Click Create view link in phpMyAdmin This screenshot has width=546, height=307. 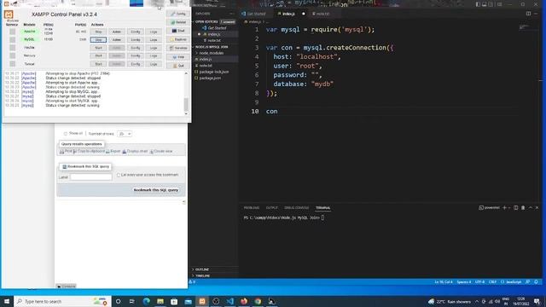pyautogui.click(x=161, y=152)
